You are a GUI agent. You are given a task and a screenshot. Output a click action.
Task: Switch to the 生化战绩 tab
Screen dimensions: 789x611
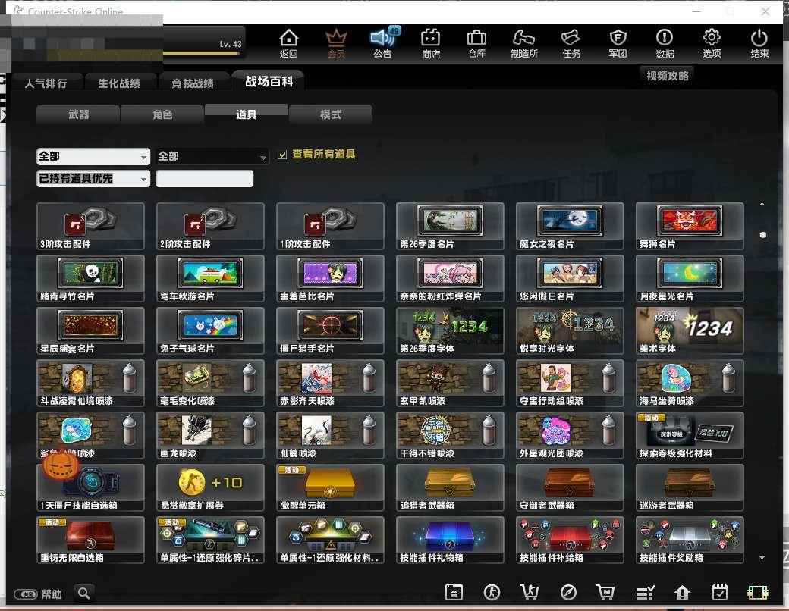click(x=119, y=83)
